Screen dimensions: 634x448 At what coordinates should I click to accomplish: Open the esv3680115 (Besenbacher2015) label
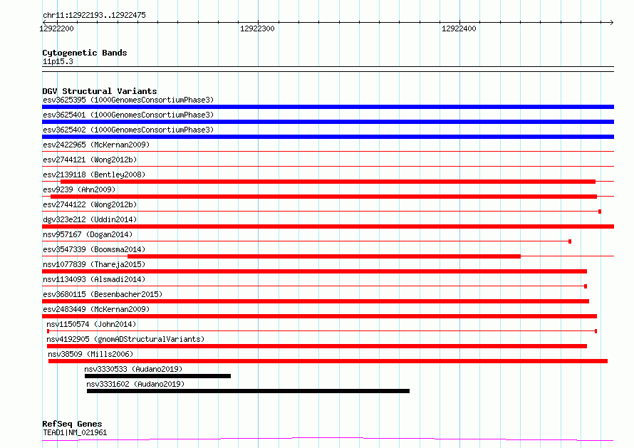pyautogui.click(x=103, y=294)
